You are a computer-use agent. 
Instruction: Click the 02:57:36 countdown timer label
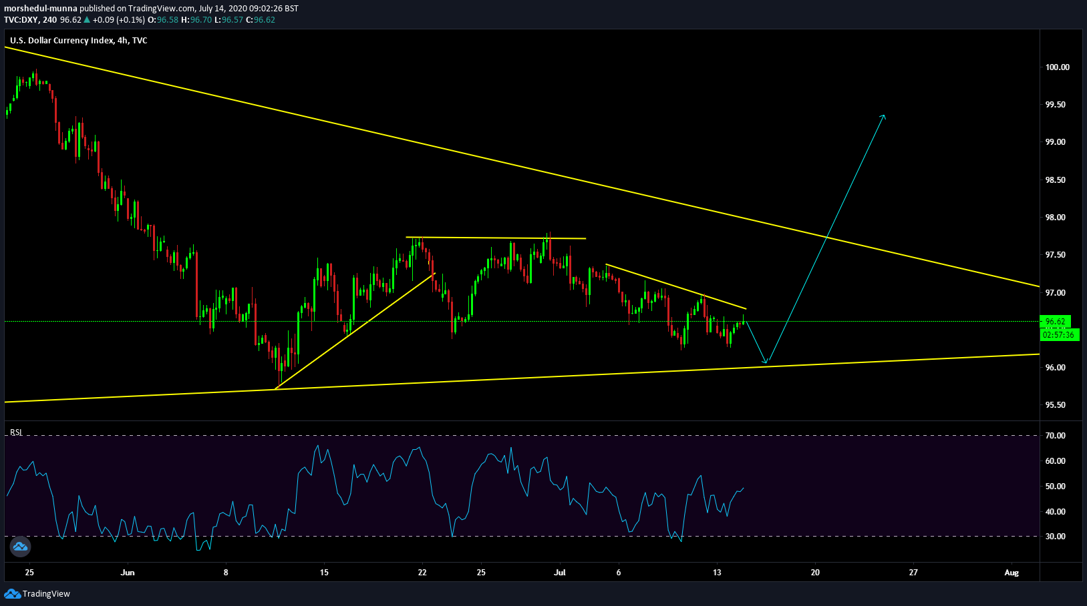pyautogui.click(x=1059, y=334)
